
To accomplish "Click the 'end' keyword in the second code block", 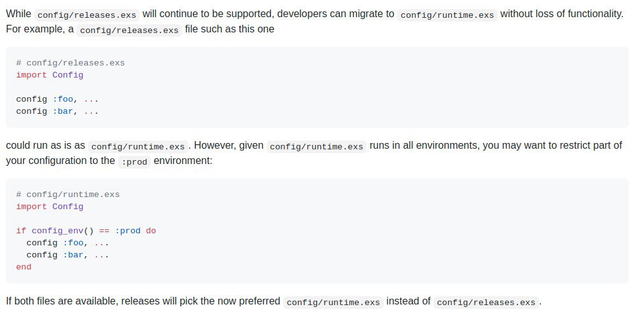I will [x=24, y=267].
